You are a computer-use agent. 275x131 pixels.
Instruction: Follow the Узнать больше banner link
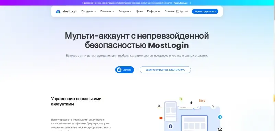180,3
